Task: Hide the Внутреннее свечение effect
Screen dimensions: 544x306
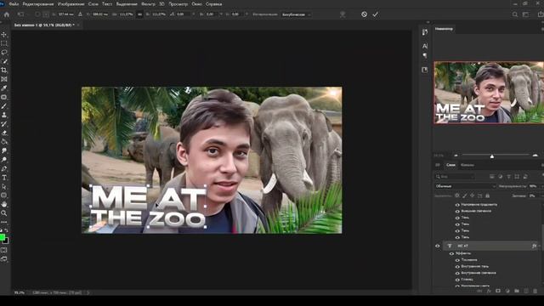Action: pyautogui.click(x=457, y=273)
